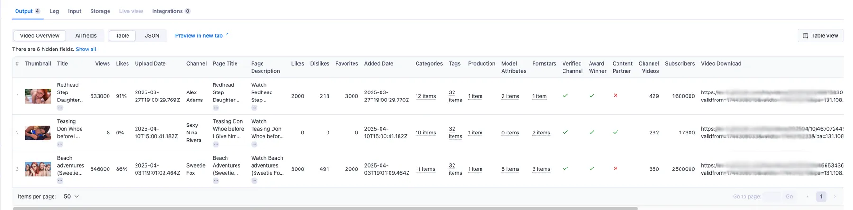This screenshot has width=853, height=210.
Task: Click the thumbnail image in row 1
Action: pos(38,96)
